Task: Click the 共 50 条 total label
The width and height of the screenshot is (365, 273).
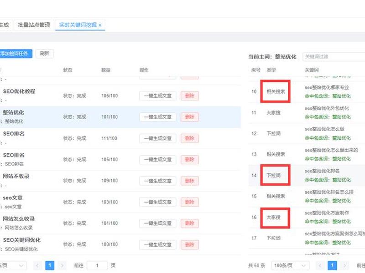Action: 256,266
